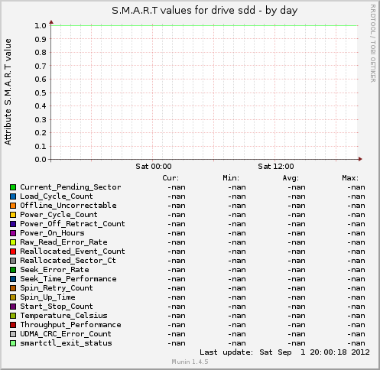
Task: Click the Attribute S.M.A.R.T value axis title
Action: (8, 92)
